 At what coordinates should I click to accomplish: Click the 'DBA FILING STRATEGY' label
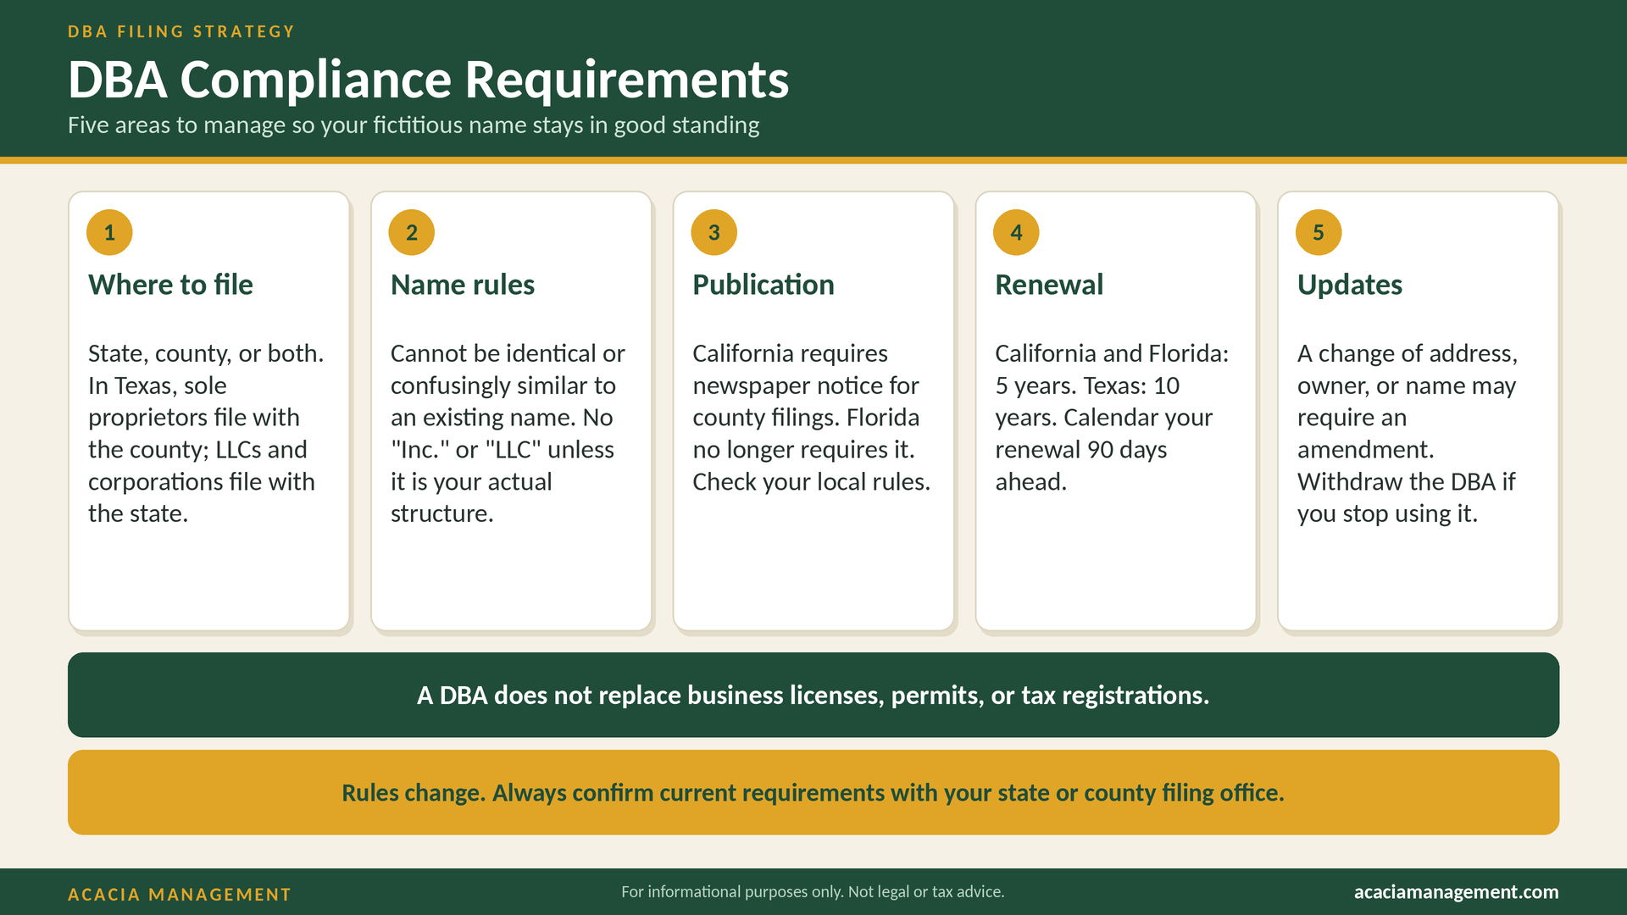coord(181,31)
